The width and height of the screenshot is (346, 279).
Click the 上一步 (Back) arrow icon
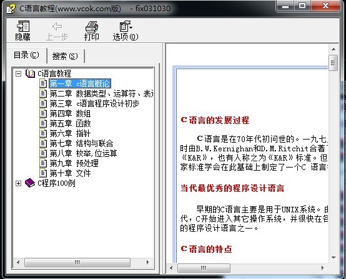point(57,27)
